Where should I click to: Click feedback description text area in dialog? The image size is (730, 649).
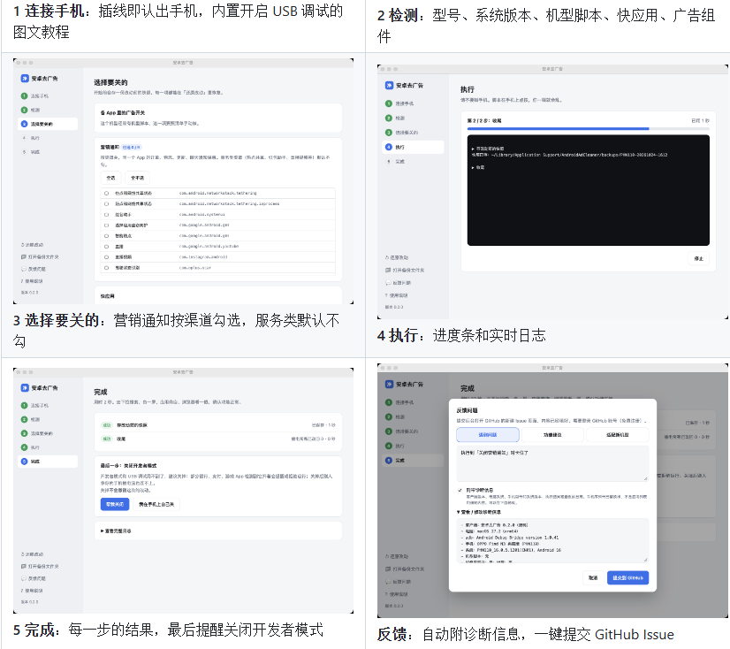pyautogui.click(x=552, y=463)
